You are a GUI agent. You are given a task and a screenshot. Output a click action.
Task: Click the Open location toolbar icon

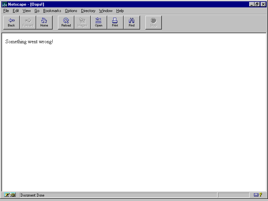point(98,22)
